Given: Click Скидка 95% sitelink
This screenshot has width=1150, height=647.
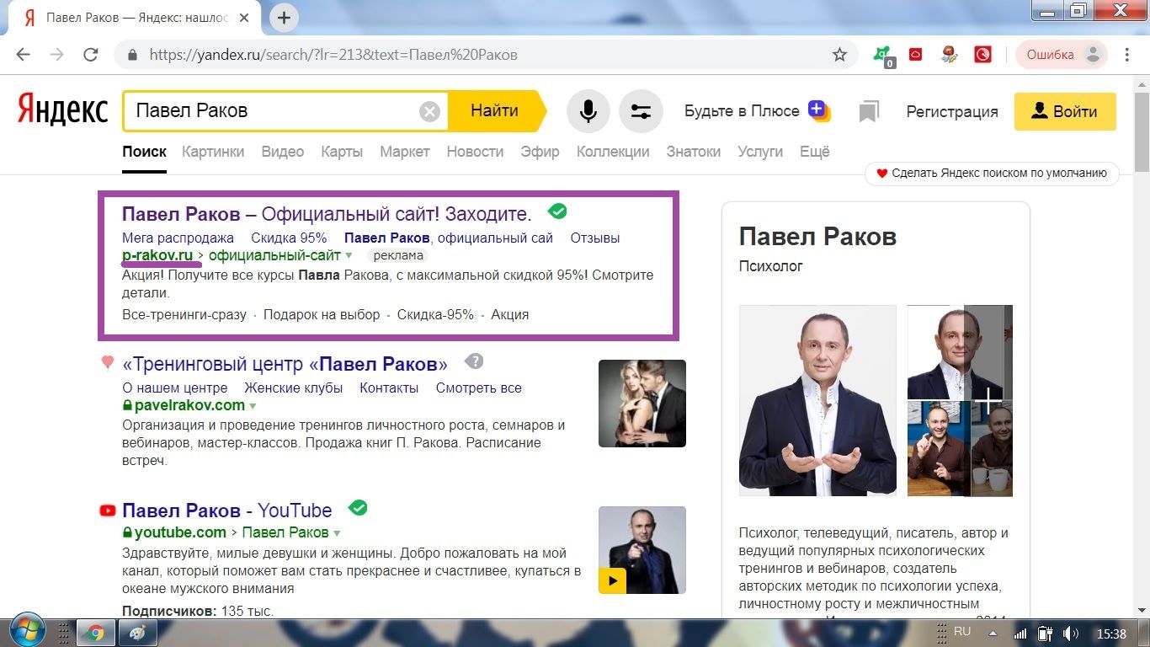Looking at the screenshot, I should click(289, 238).
